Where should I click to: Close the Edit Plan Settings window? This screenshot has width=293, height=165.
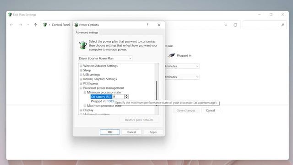pyautogui.click(x=283, y=15)
